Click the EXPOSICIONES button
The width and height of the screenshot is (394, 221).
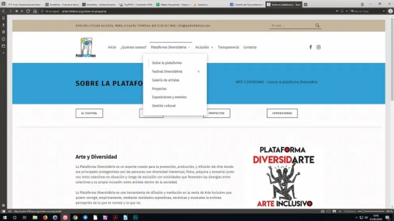(x=282, y=113)
